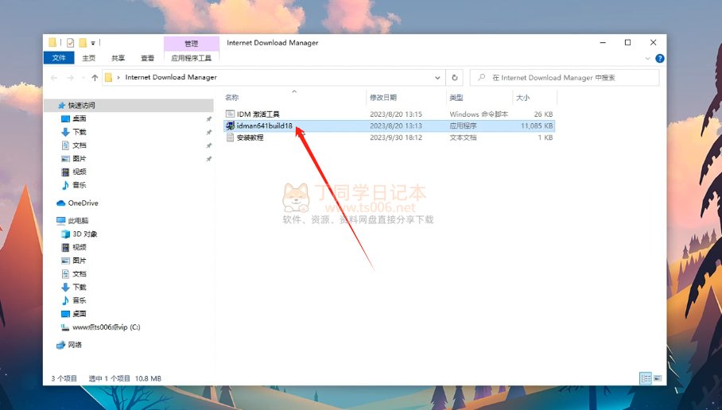Click the IDM 激活工具 script icon
This screenshot has width=722, height=410.
click(231, 114)
